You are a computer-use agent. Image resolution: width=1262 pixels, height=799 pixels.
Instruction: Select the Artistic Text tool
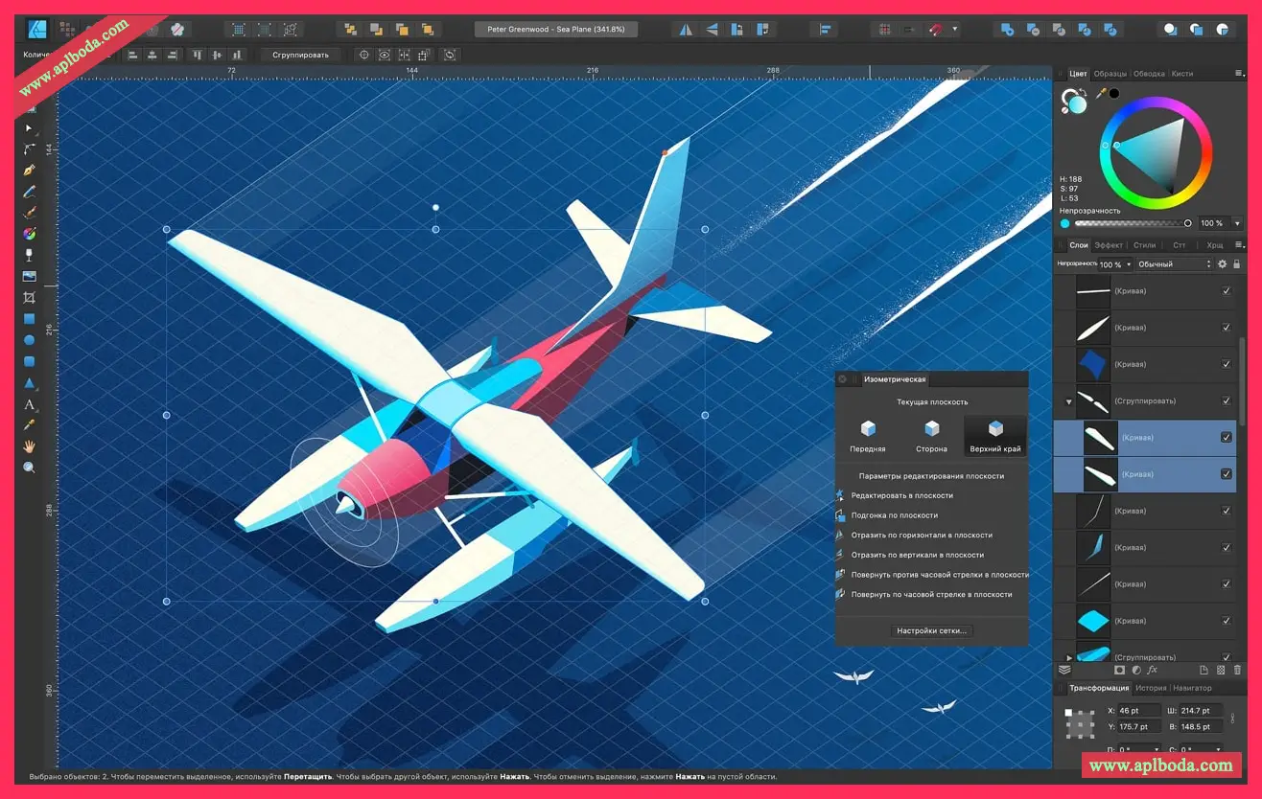30,404
